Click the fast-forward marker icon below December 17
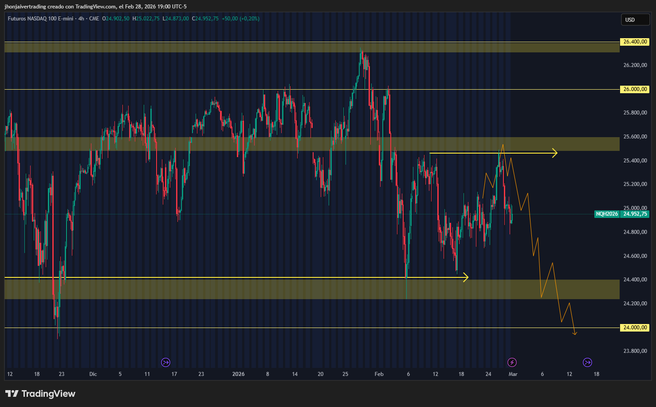The width and height of the screenshot is (656, 407). click(165, 362)
